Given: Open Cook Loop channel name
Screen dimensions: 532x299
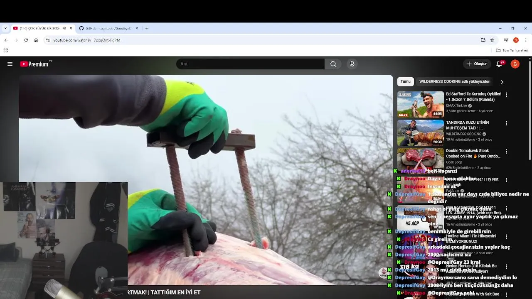Looking at the screenshot, I should pos(454,162).
